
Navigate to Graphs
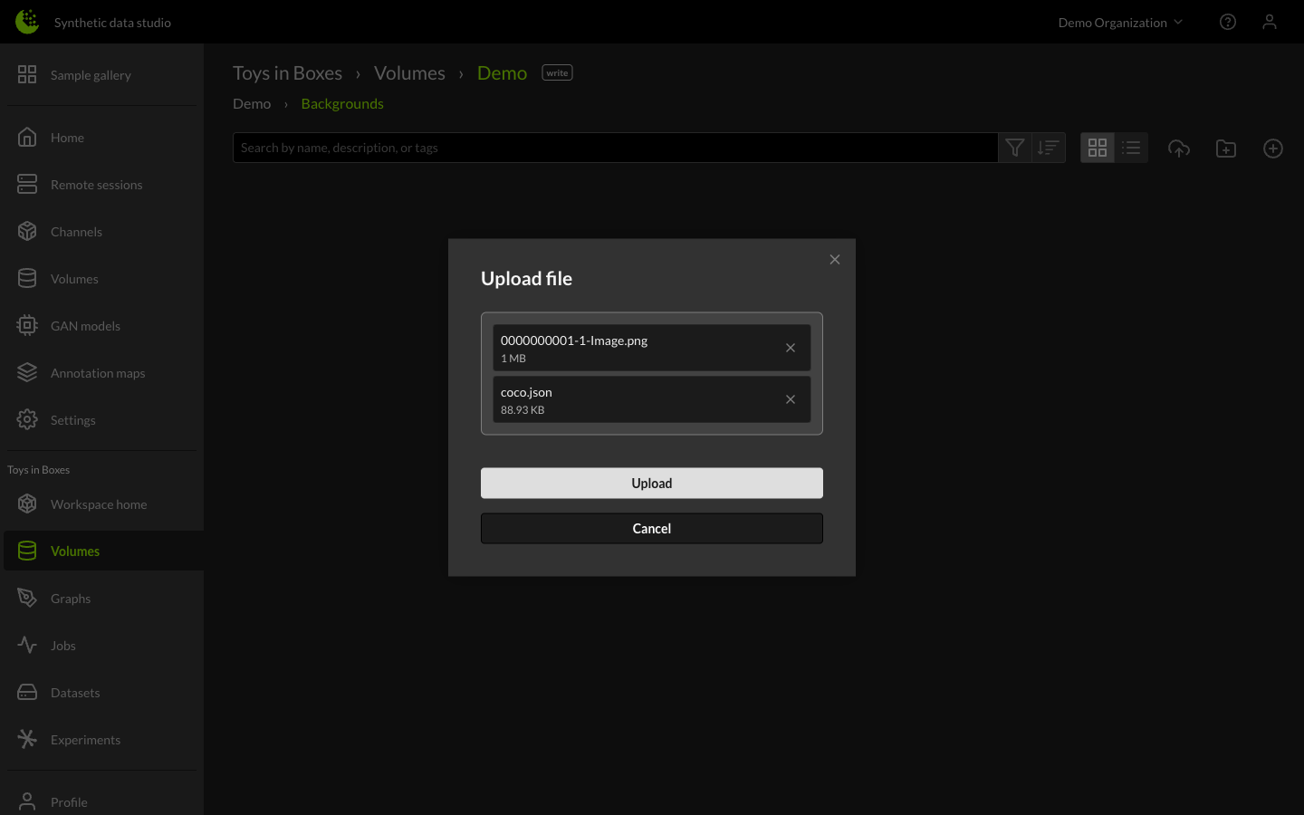pos(71,598)
